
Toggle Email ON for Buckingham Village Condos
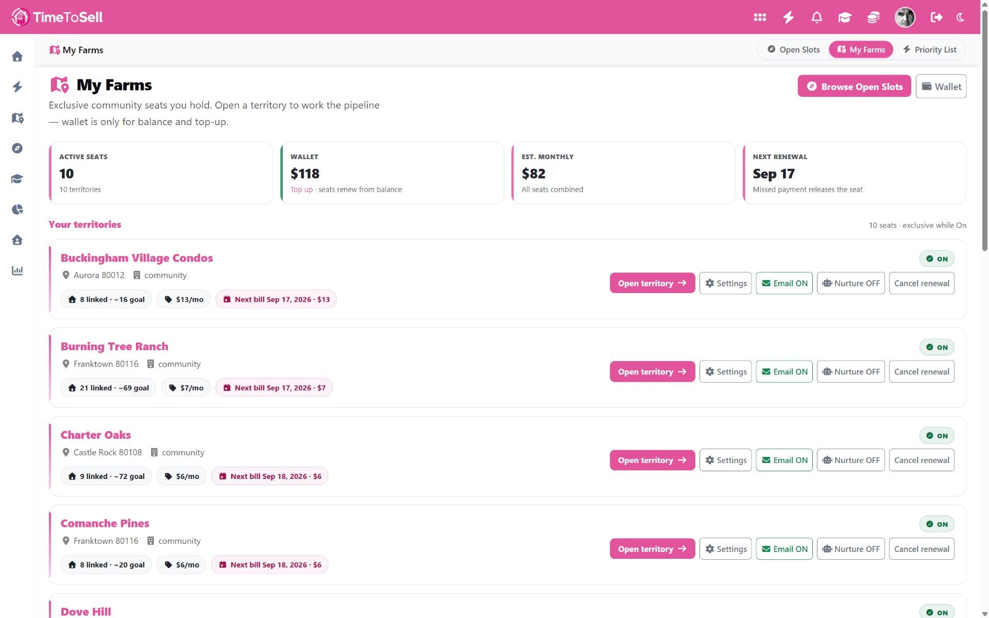(x=784, y=283)
